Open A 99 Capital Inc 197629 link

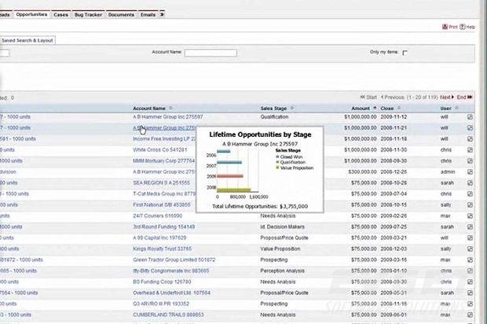159,237
